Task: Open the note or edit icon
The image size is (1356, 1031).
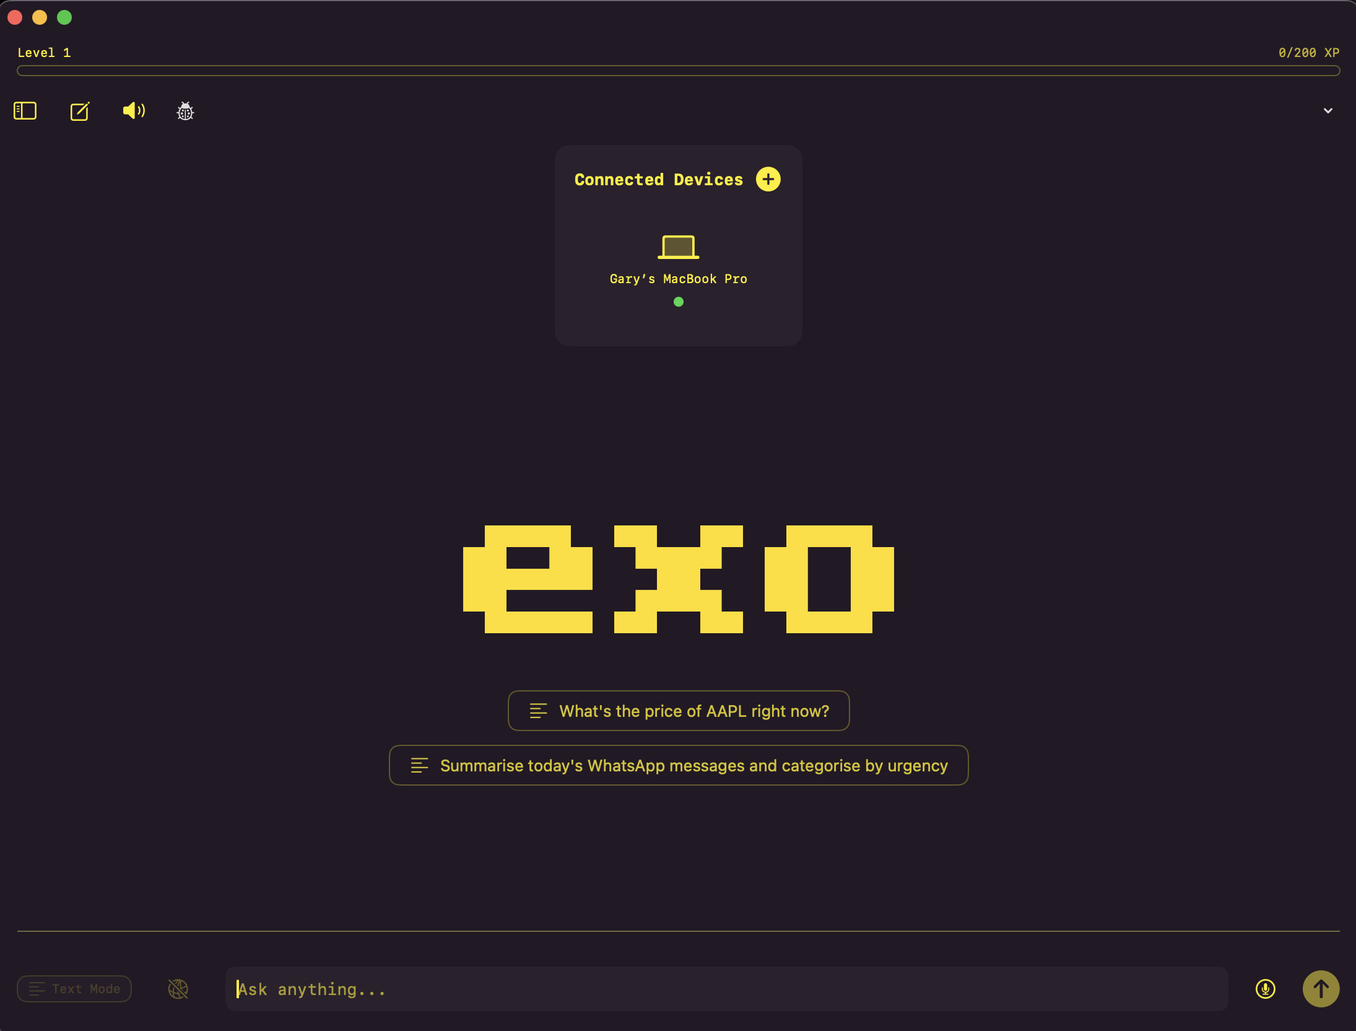Action: [x=79, y=110]
